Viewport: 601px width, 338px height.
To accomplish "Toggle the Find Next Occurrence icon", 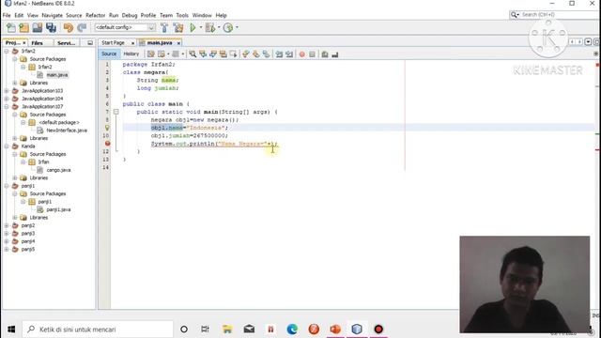I will tap(213, 54).
